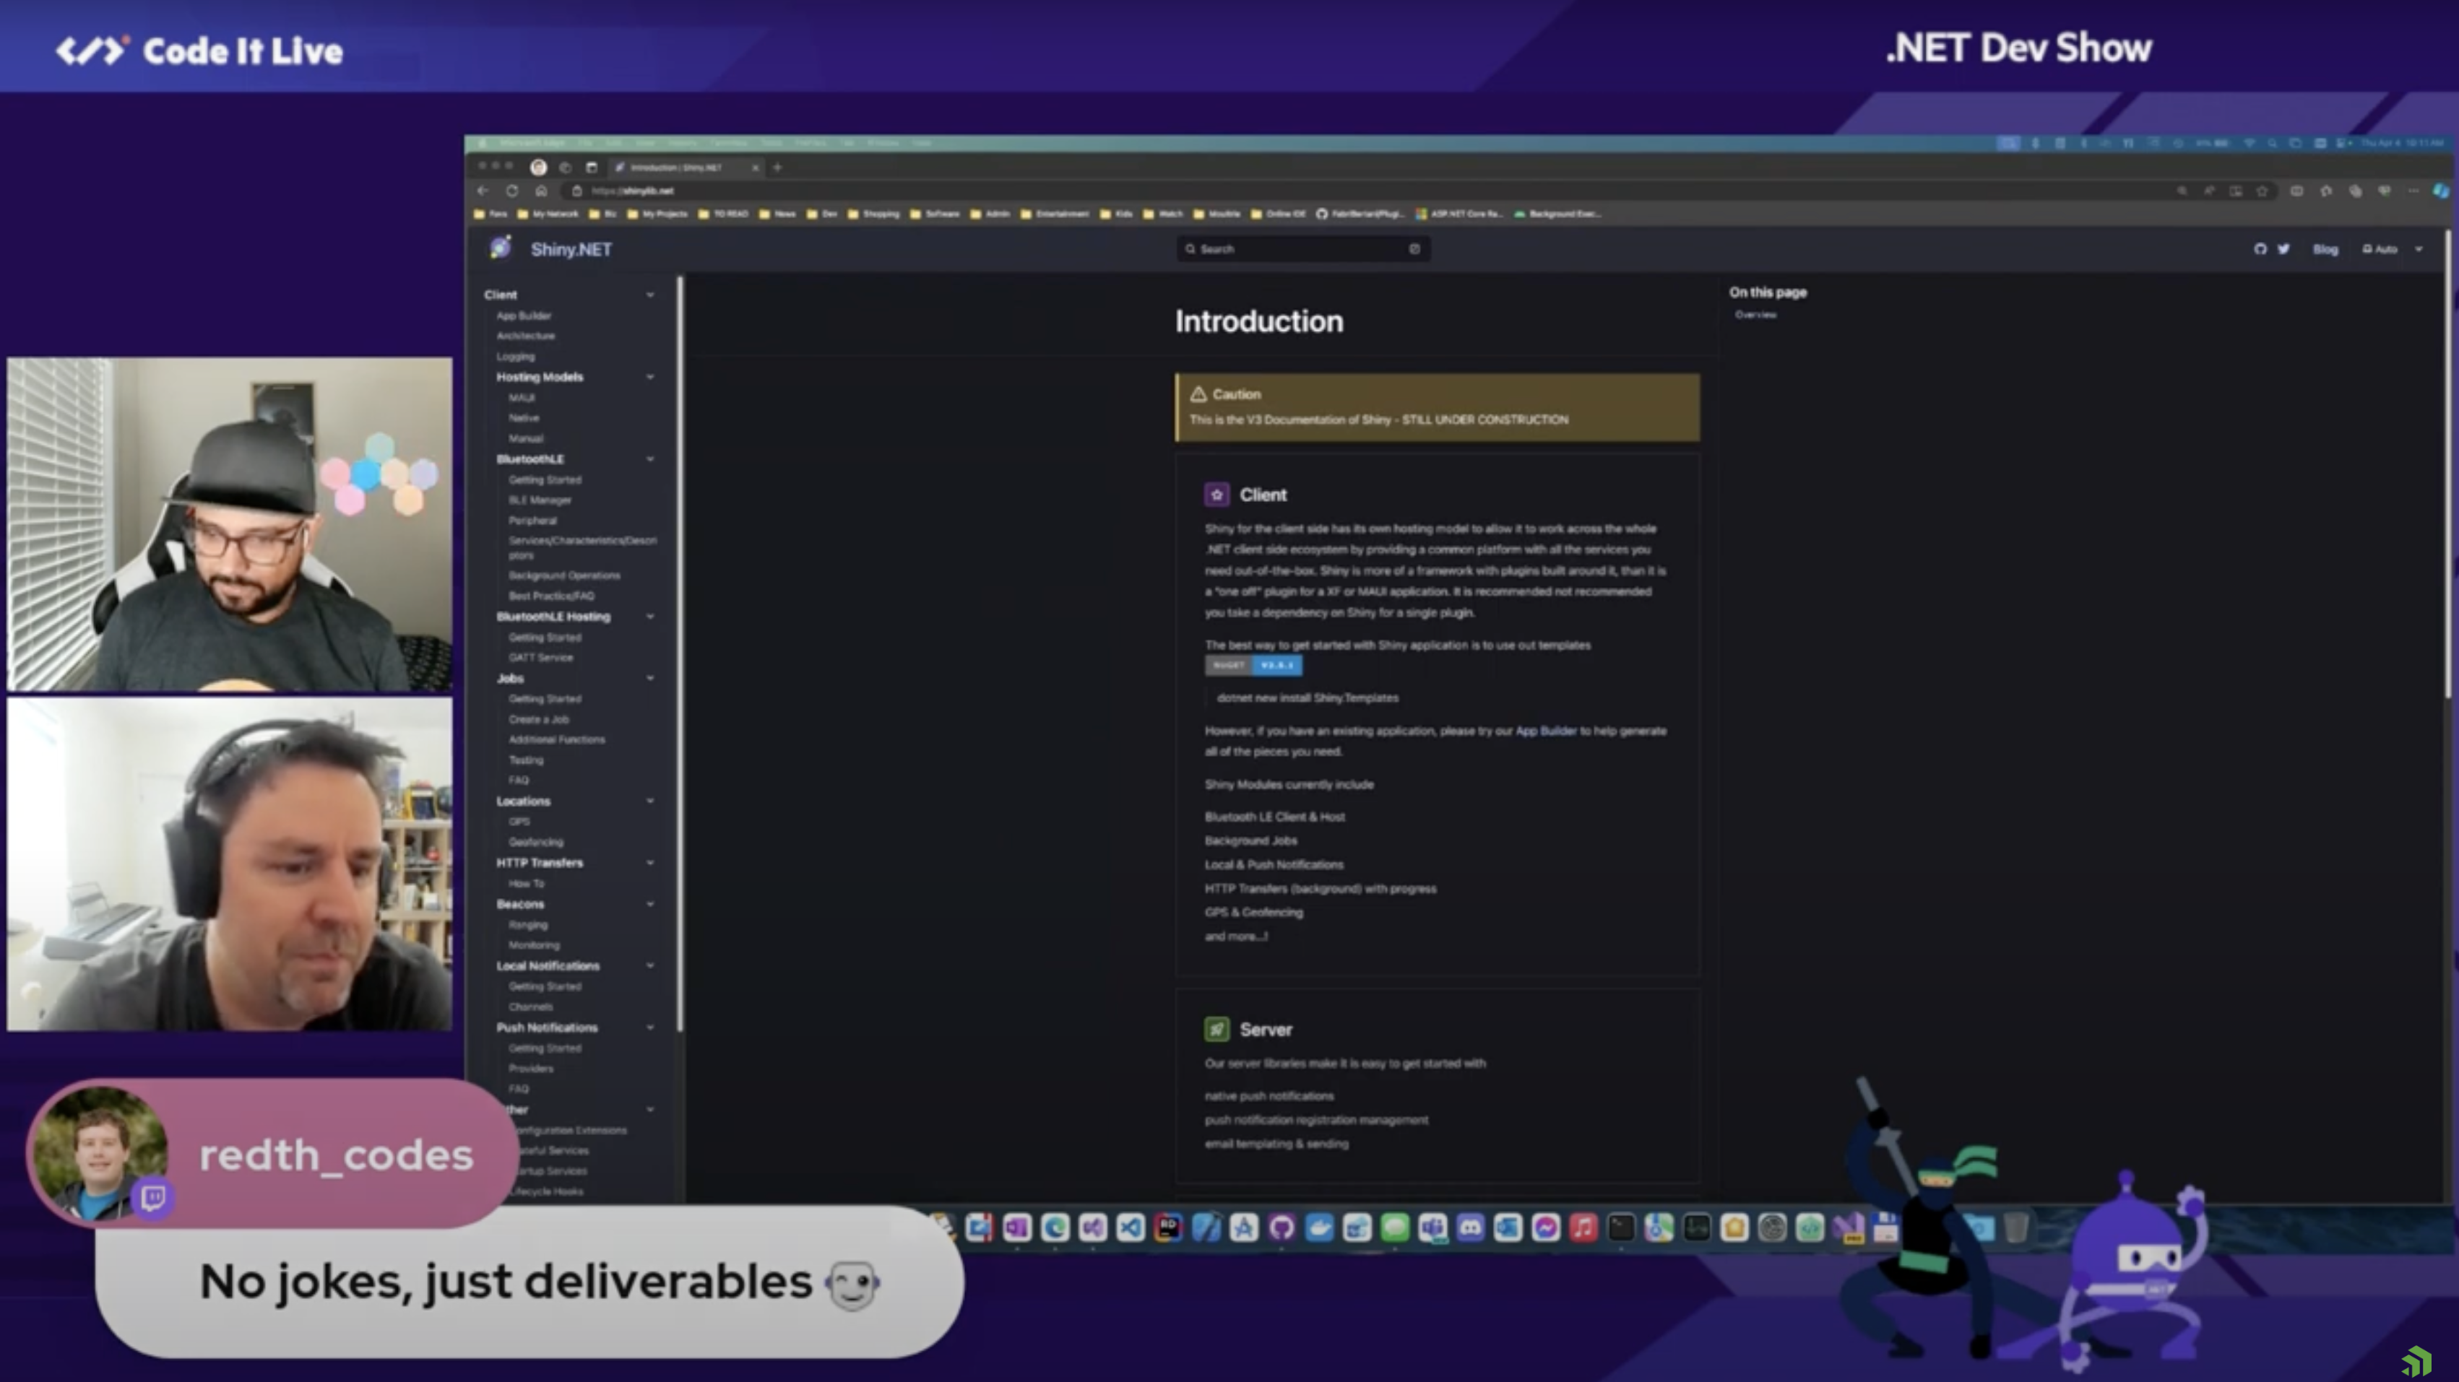Open Rider (RD) in the Dock

[1168, 1228]
